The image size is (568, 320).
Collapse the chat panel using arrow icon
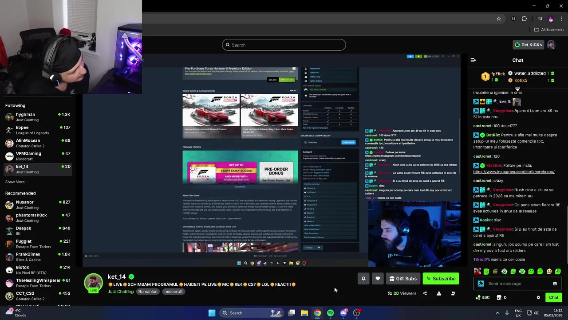(473, 60)
